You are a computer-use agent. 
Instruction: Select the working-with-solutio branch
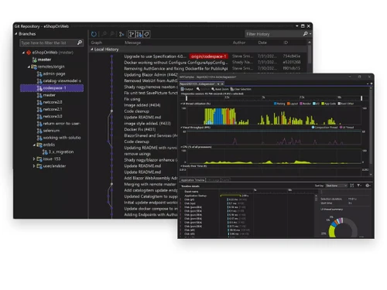click(62, 138)
